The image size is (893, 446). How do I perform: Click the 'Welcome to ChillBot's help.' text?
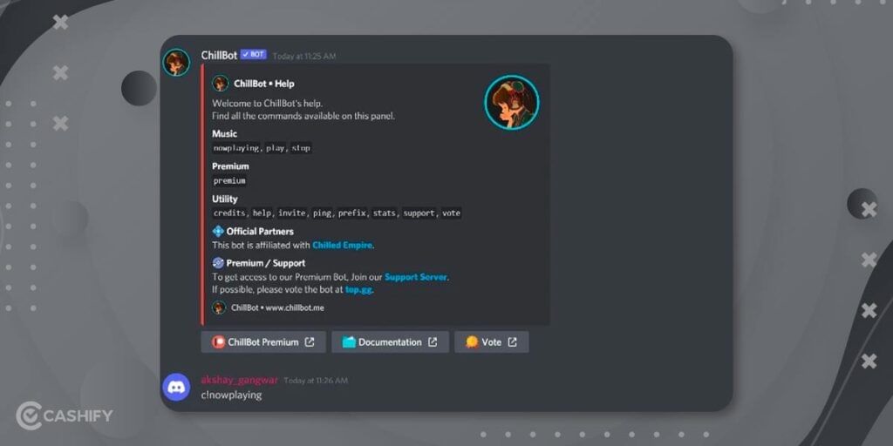coord(267,104)
